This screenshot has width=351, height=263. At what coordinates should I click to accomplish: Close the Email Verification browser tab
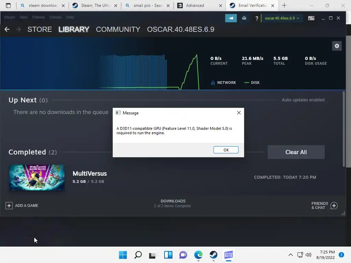pyautogui.click(x=273, y=5)
